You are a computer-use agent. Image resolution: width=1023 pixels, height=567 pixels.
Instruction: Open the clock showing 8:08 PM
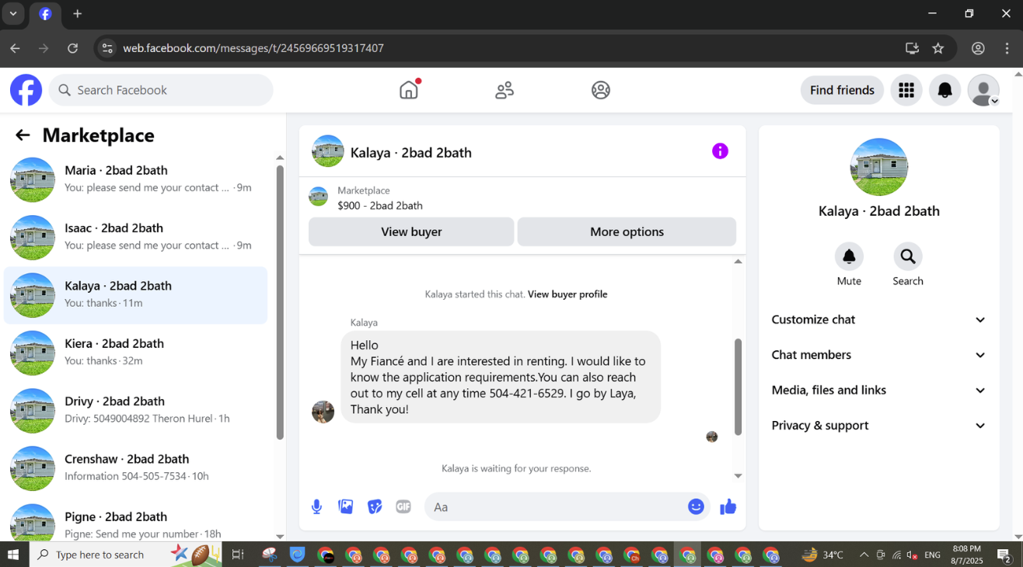coord(966,555)
